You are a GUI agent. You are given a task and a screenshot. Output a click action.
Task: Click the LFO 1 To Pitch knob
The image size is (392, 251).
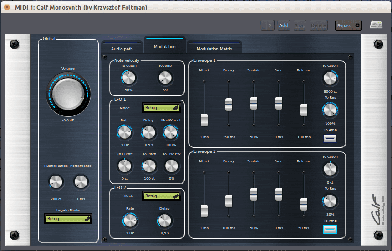click(149, 166)
